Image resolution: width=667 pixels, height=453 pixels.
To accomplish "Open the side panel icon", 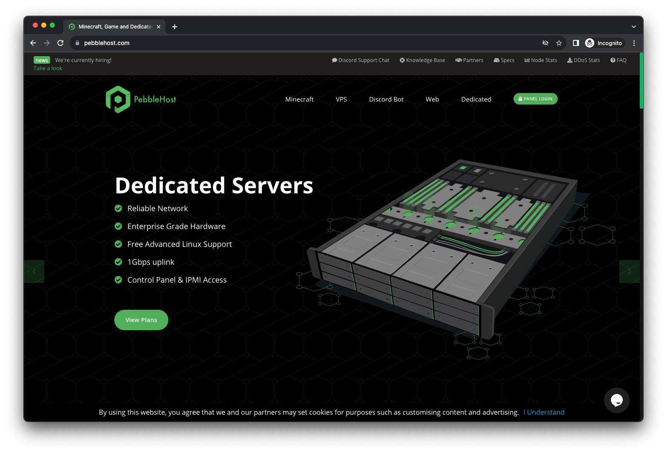I will point(576,43).
